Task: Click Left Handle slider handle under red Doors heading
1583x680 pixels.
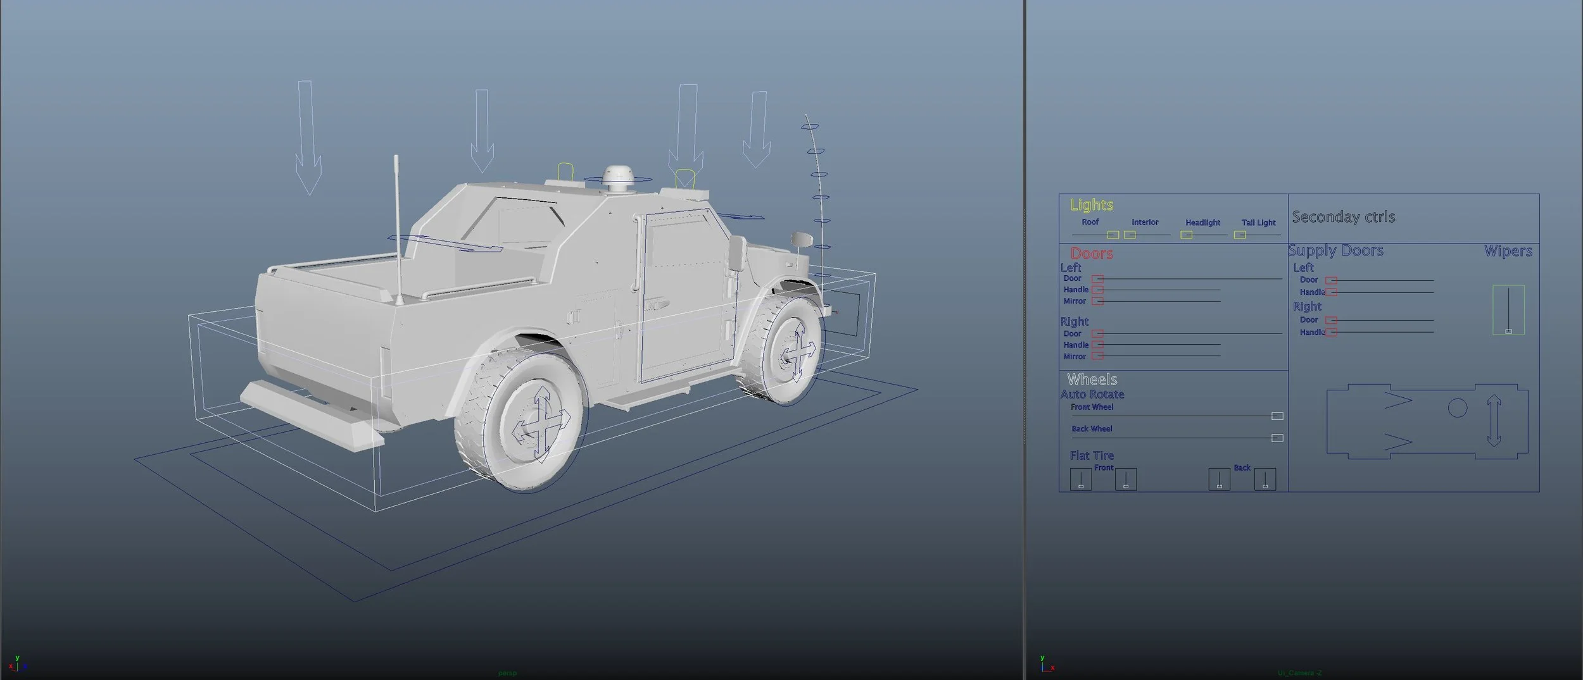Action: coord(1097,290)
